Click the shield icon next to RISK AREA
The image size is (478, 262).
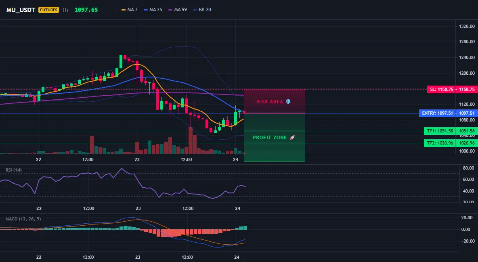tap(288, 102)
